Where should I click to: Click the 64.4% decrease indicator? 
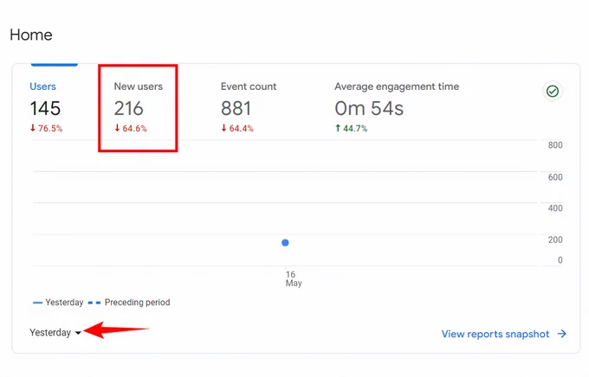click(237, 128)
